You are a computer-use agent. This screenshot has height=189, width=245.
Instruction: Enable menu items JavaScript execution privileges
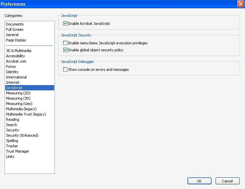pos(65,43)
